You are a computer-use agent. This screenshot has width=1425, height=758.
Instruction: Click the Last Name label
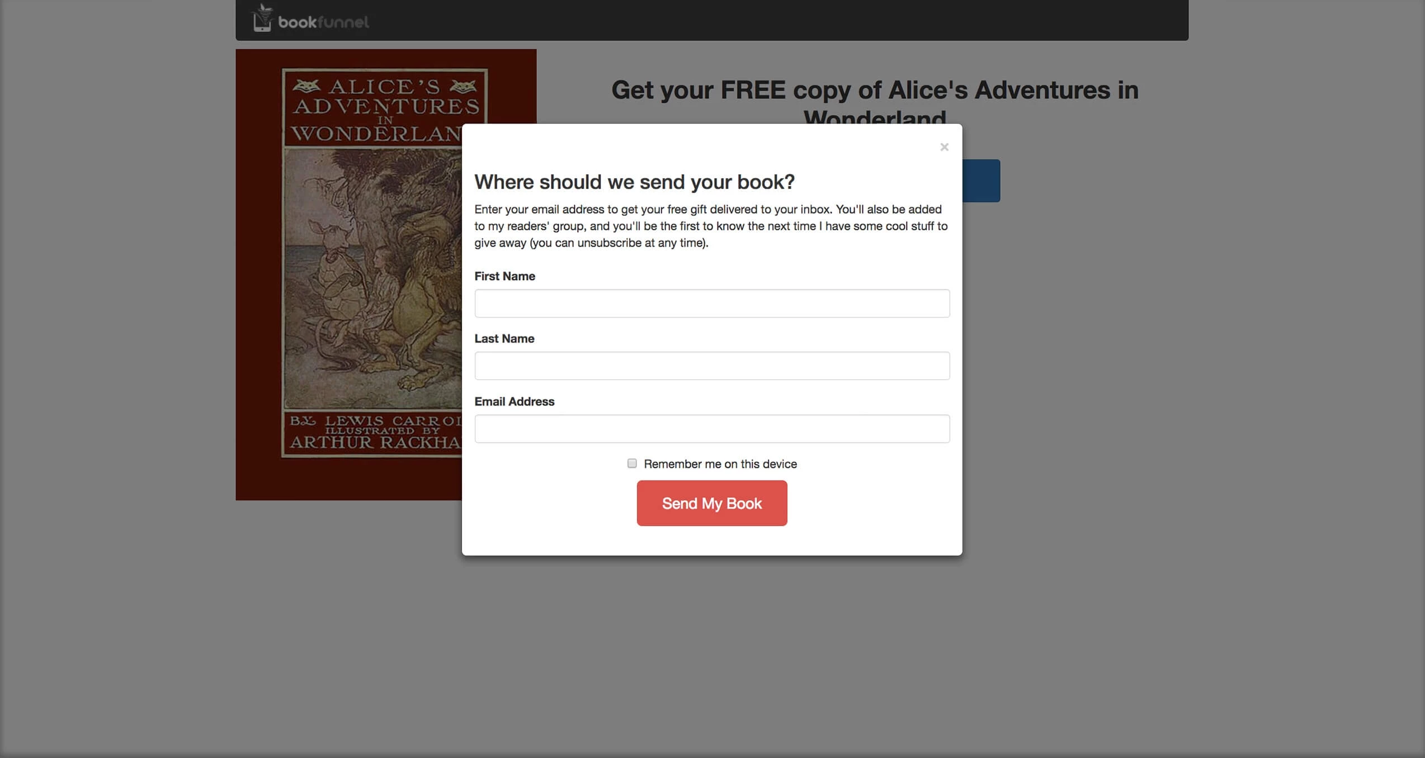(x=504, y=339)
